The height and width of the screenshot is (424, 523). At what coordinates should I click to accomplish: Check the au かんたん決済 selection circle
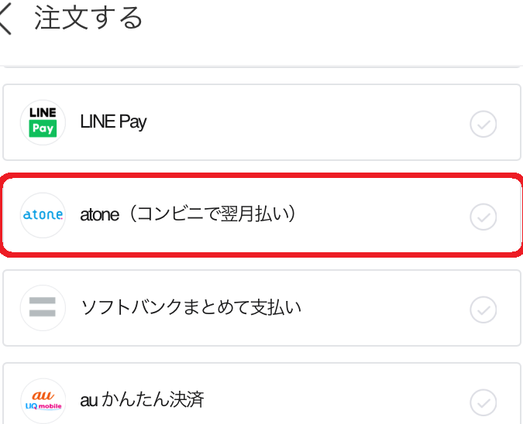point(483,402)
